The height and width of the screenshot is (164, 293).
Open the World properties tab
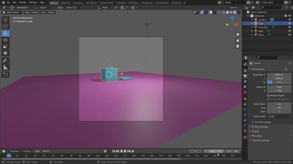tap(245, 92)
